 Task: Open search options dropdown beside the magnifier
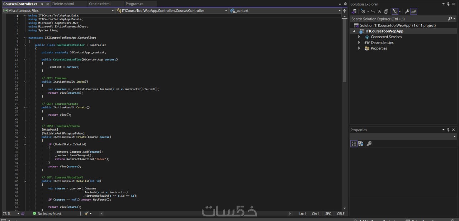coord(454,19)
